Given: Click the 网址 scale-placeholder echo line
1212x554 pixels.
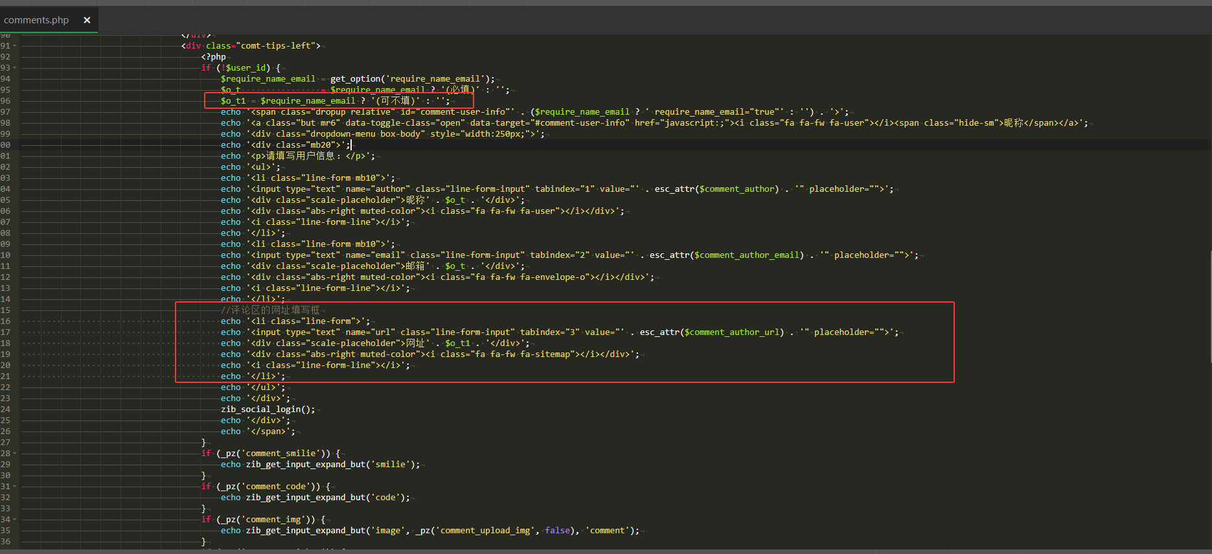Looking at the screenshot, I should tap(375, 343).
